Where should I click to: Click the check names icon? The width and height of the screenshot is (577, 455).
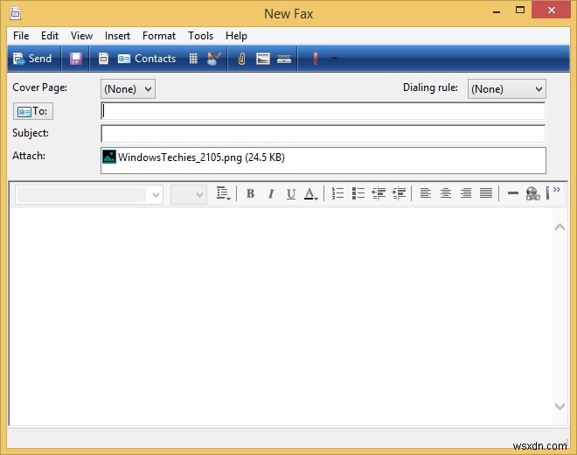pos(214,59)
